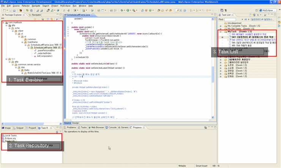Switch to the Navigator tab
This screenshot has height=168, width=281.
[35, 15]
